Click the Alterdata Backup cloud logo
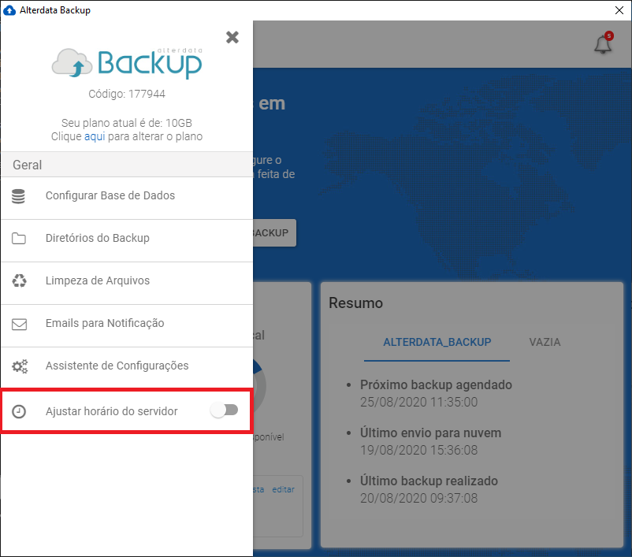Image resolution: width=632 pixels, height=557 pixels. coord(127,63)
